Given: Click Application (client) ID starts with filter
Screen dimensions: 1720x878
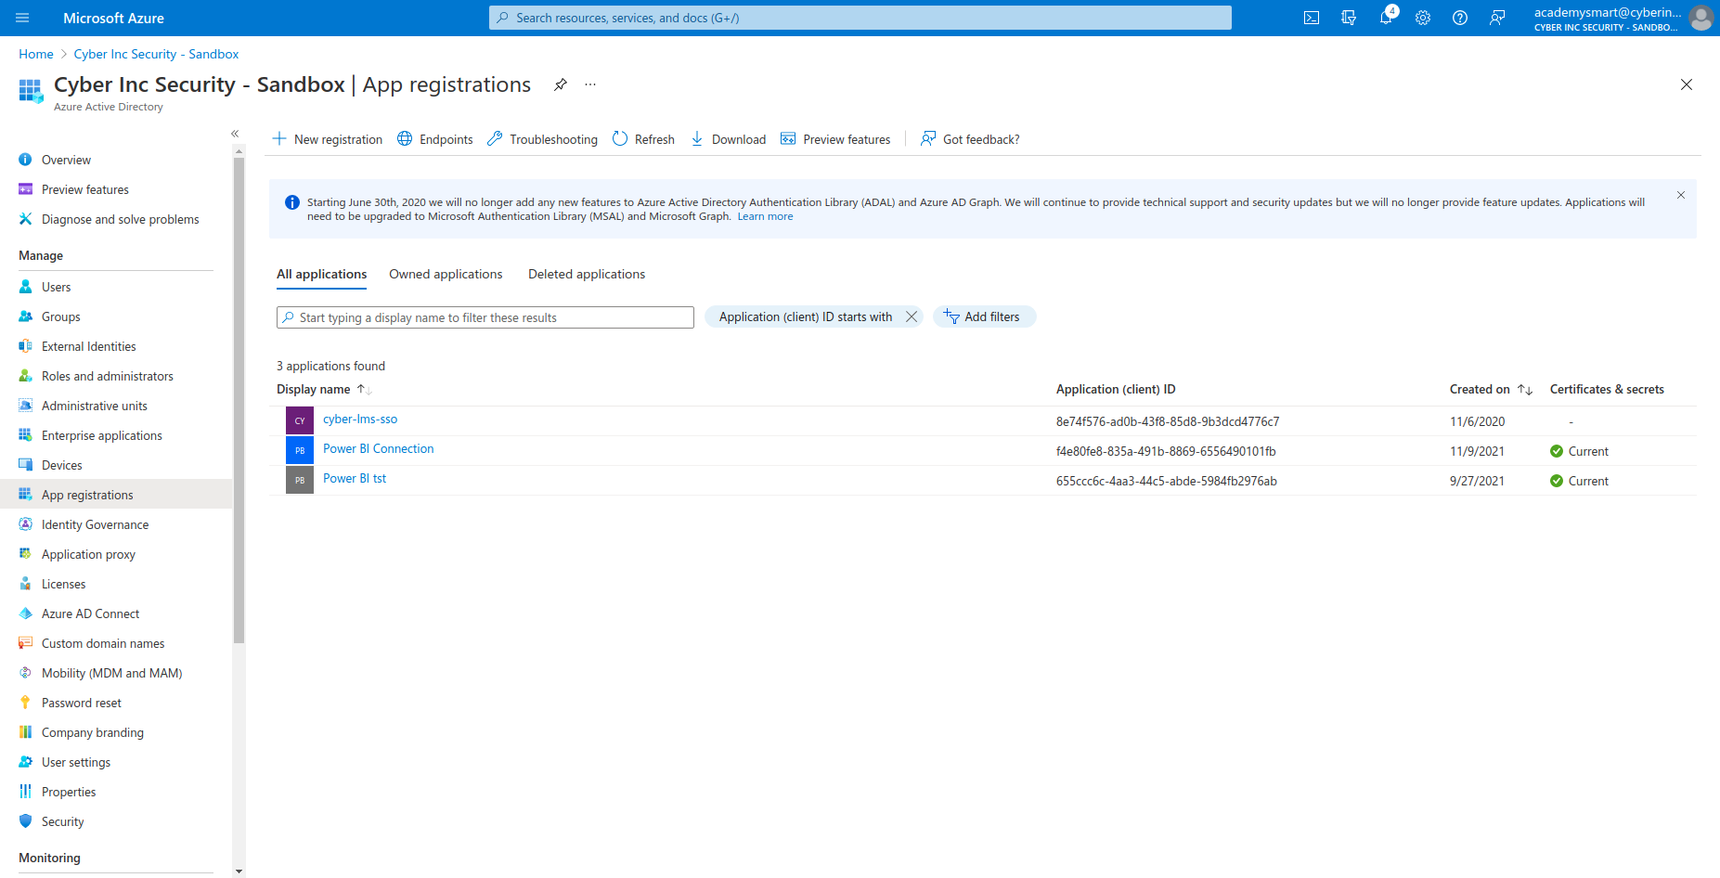Looking at the screenshot, I should 805,316.
